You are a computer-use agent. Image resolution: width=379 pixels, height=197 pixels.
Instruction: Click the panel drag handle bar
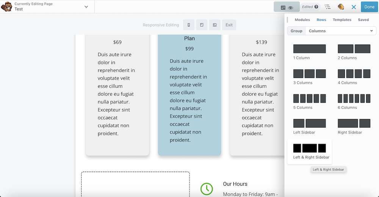click(287, 20)
